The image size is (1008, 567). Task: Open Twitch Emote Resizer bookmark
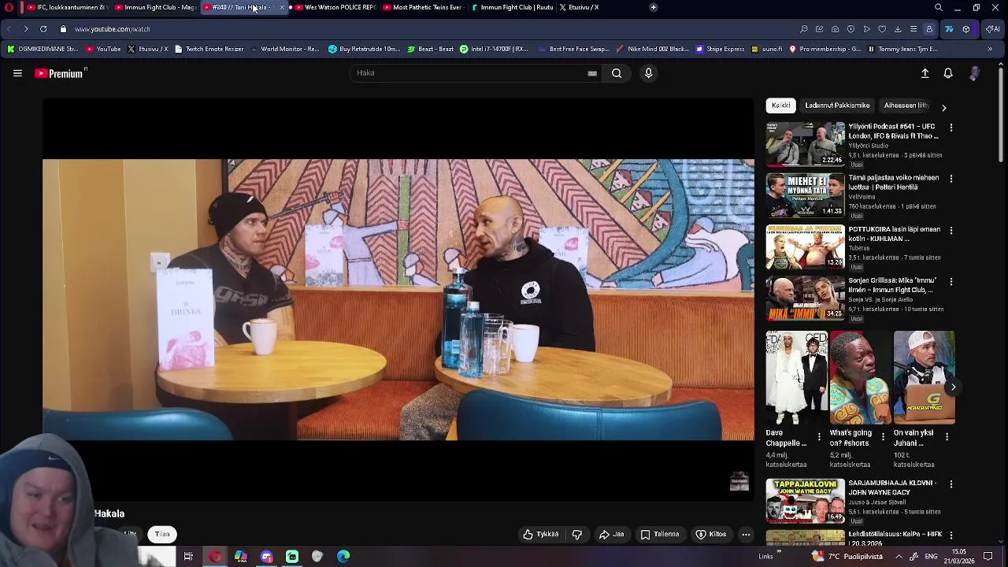209,49
